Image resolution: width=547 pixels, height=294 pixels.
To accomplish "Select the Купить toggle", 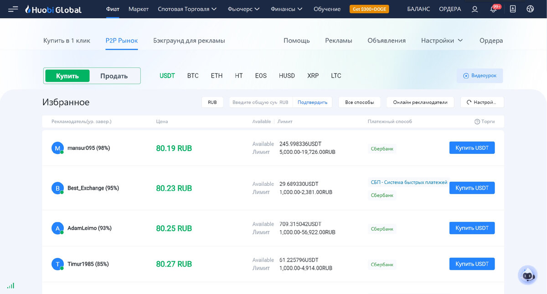I will [x=67, y=76].
